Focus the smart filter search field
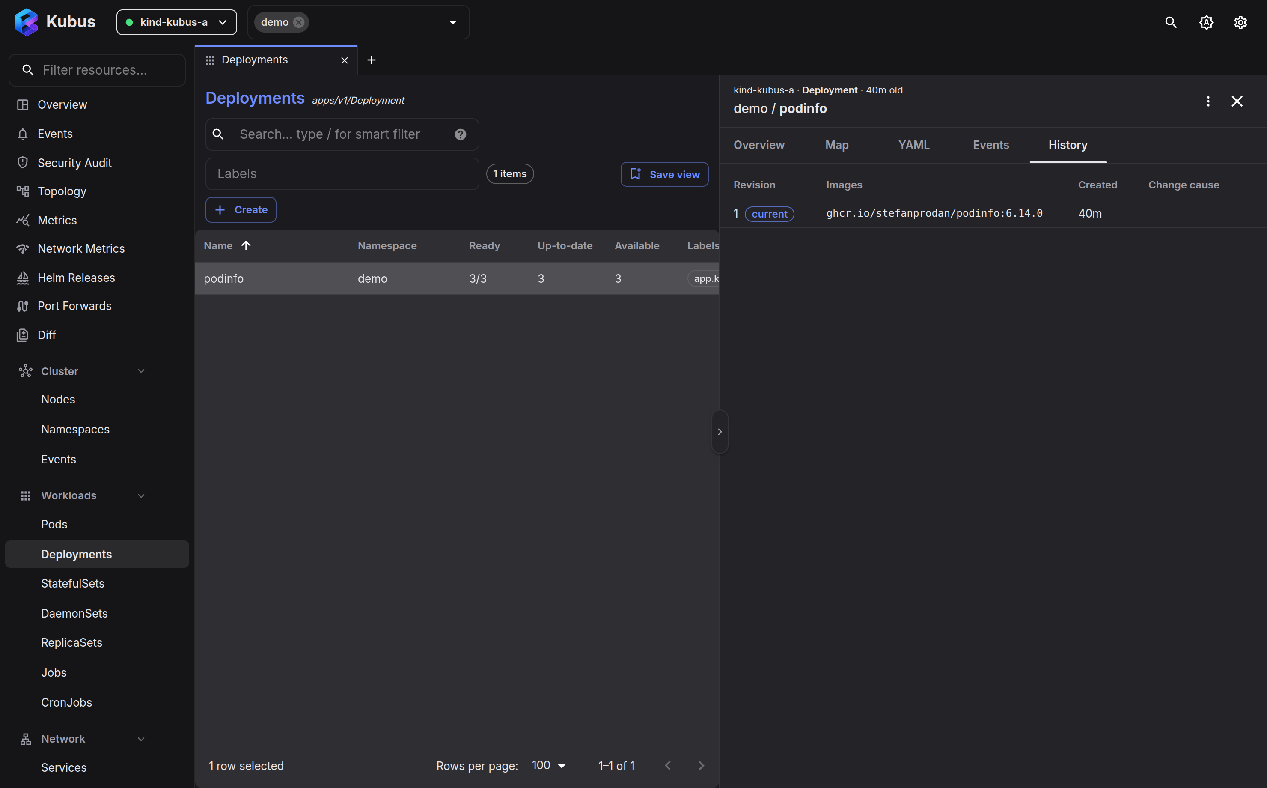This screenshot has width=1267, height=788. 342,134
